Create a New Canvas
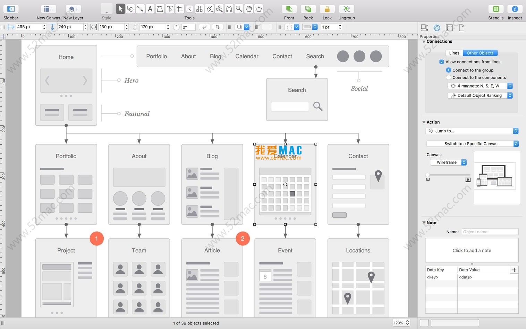The height and width of the screenshot is (329, 526). click(x=48, y=9)
